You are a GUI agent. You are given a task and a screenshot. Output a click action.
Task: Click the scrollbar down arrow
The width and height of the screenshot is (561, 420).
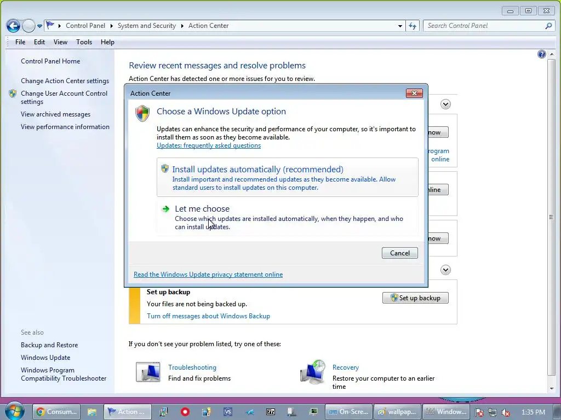tap(551, 388)
